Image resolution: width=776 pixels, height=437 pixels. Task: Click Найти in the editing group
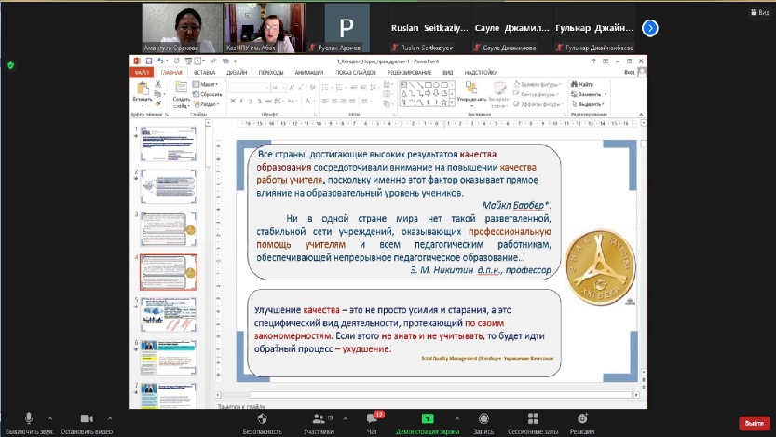tap(585, 85)
